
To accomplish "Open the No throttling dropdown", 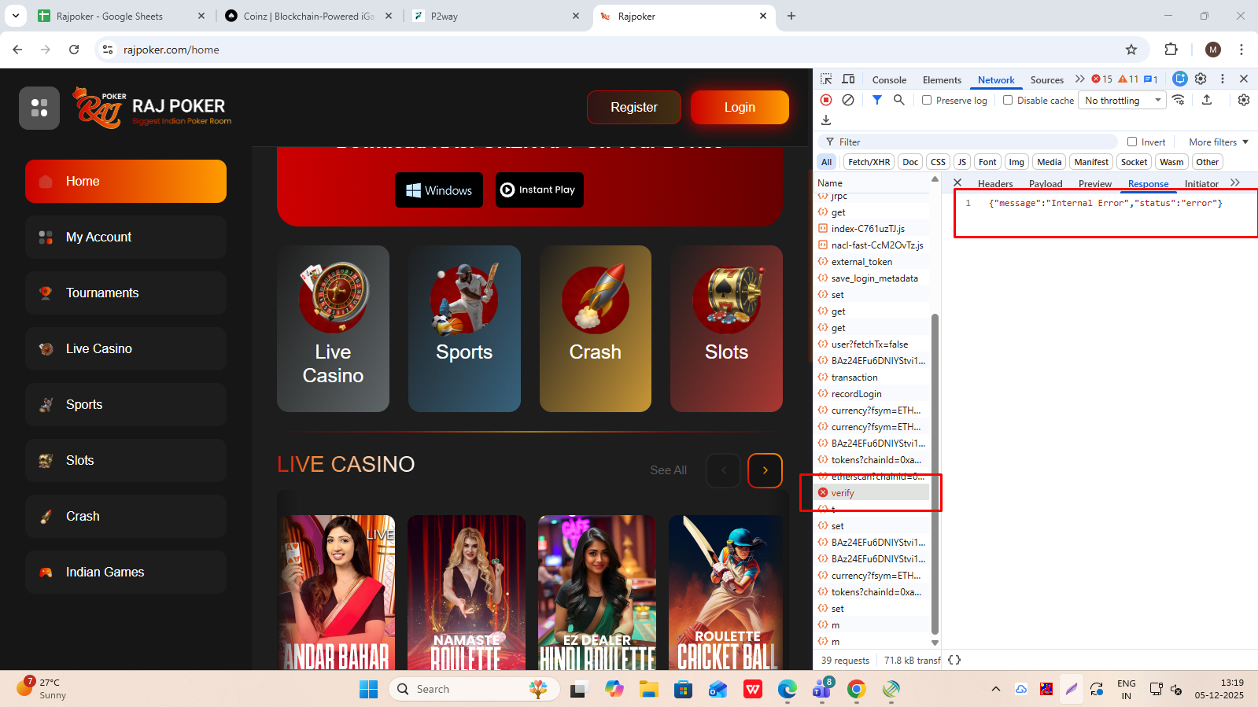I will point(1122,100).
